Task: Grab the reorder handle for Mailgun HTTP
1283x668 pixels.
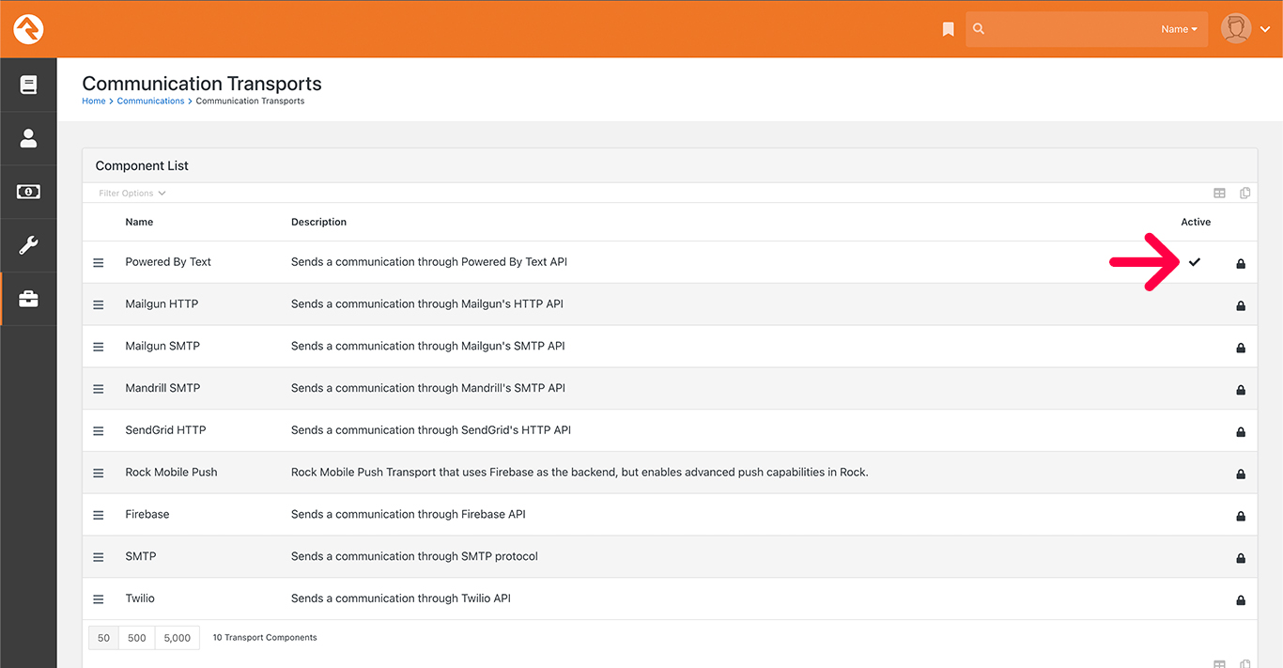Action: click(x=99, y=304)
